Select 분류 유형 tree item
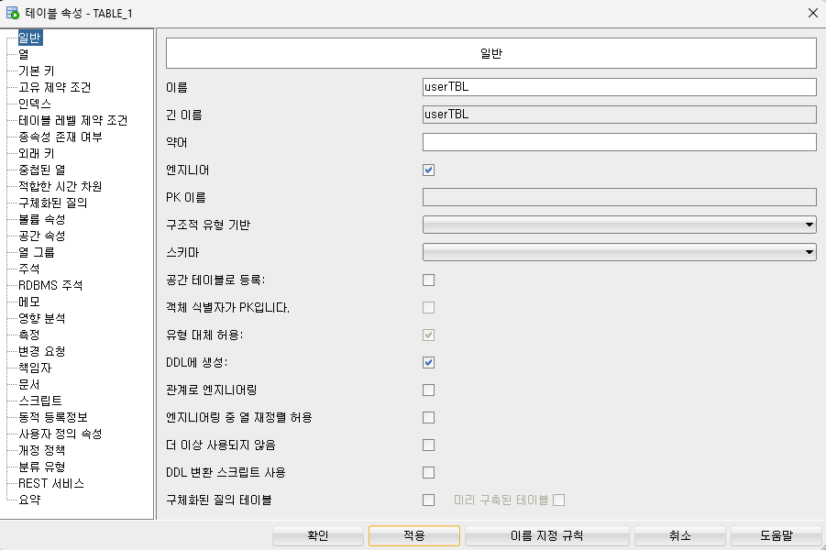The height and width of the screenshot is (550, 826). pyautogui.click(x=42, y=467)
